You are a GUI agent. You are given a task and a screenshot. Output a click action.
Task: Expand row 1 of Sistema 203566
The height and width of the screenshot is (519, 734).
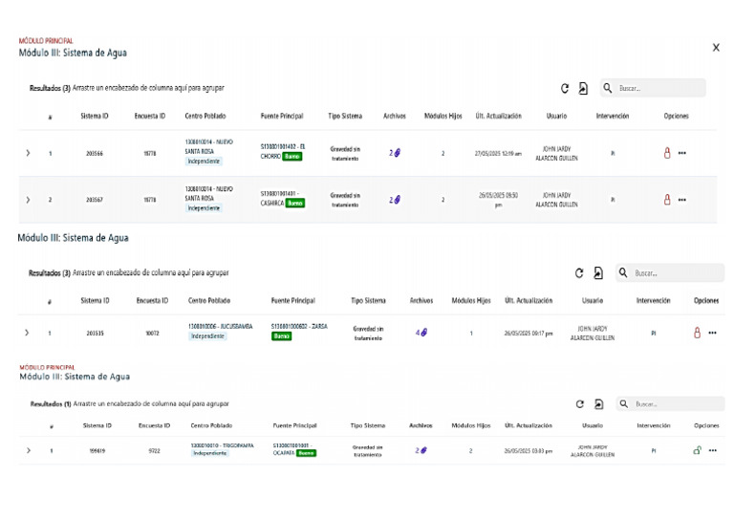[28, 153]
